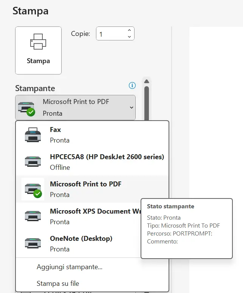Click 'Pronta' status under OneNote (Desktop)
Screen dimensions: 243x293
click(x=60, y=249)
